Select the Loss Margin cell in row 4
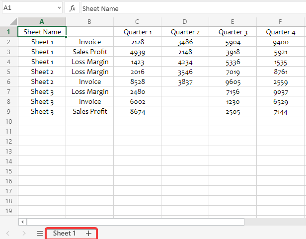Image resolution: width=306 pixels, height=239 pixels. click(x=90, y=62)
